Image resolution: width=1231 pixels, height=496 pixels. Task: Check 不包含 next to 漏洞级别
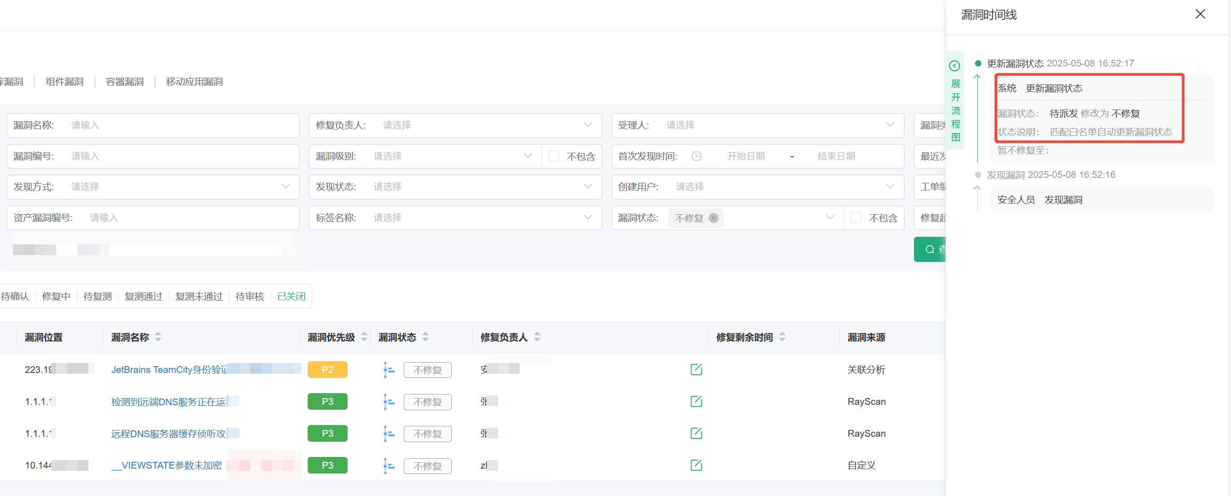click(x=553, y=156)
